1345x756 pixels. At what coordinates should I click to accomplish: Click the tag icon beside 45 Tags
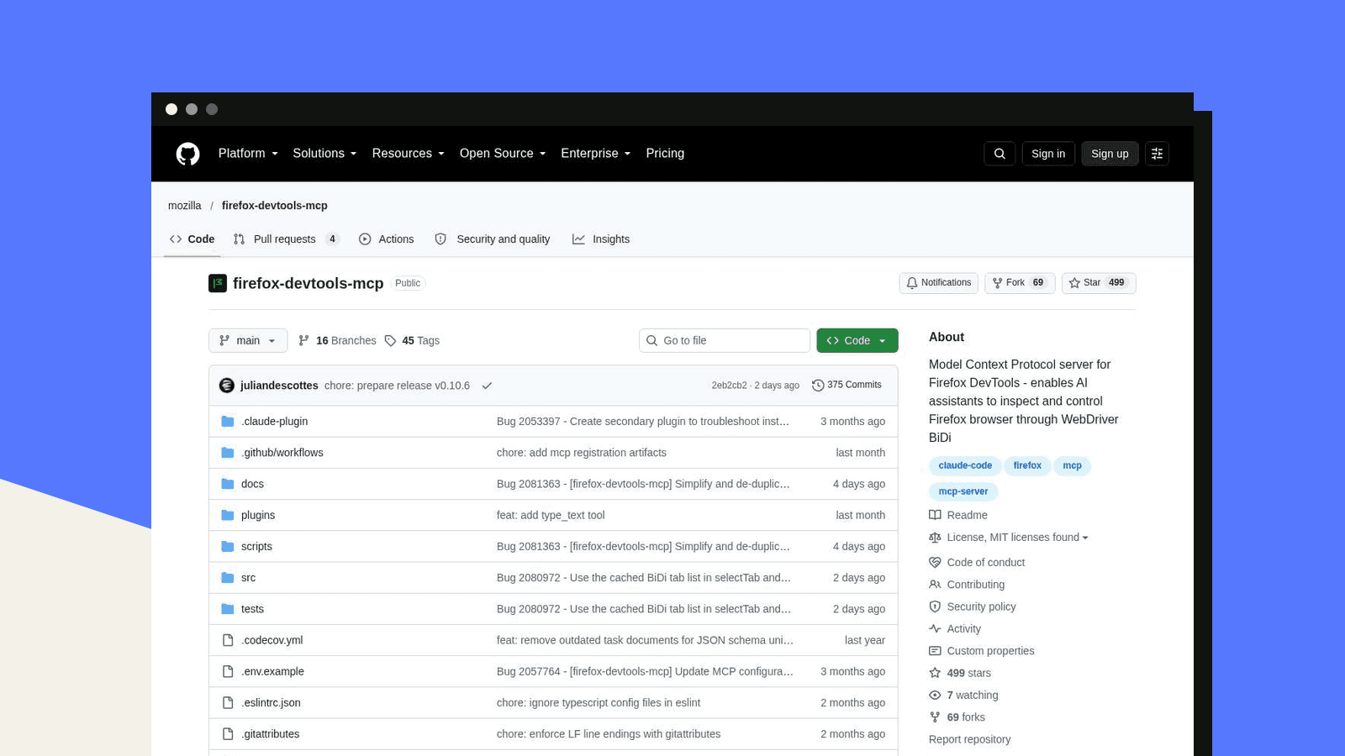pos(390,341)
